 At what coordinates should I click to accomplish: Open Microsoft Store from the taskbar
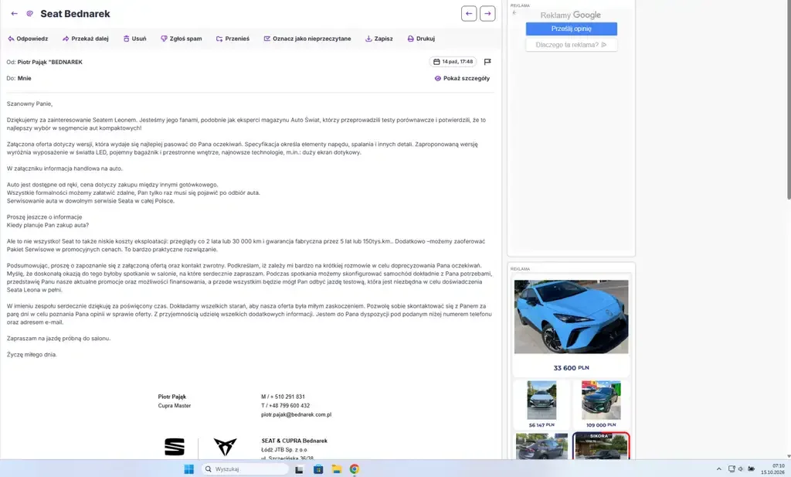pyautogui.click(x=317, y=469)
